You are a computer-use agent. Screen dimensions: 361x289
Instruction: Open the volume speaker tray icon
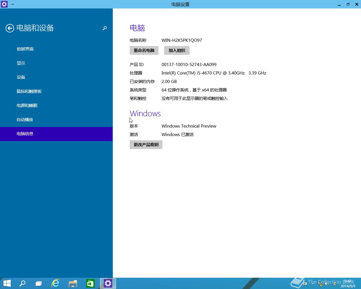click(327, 284)
